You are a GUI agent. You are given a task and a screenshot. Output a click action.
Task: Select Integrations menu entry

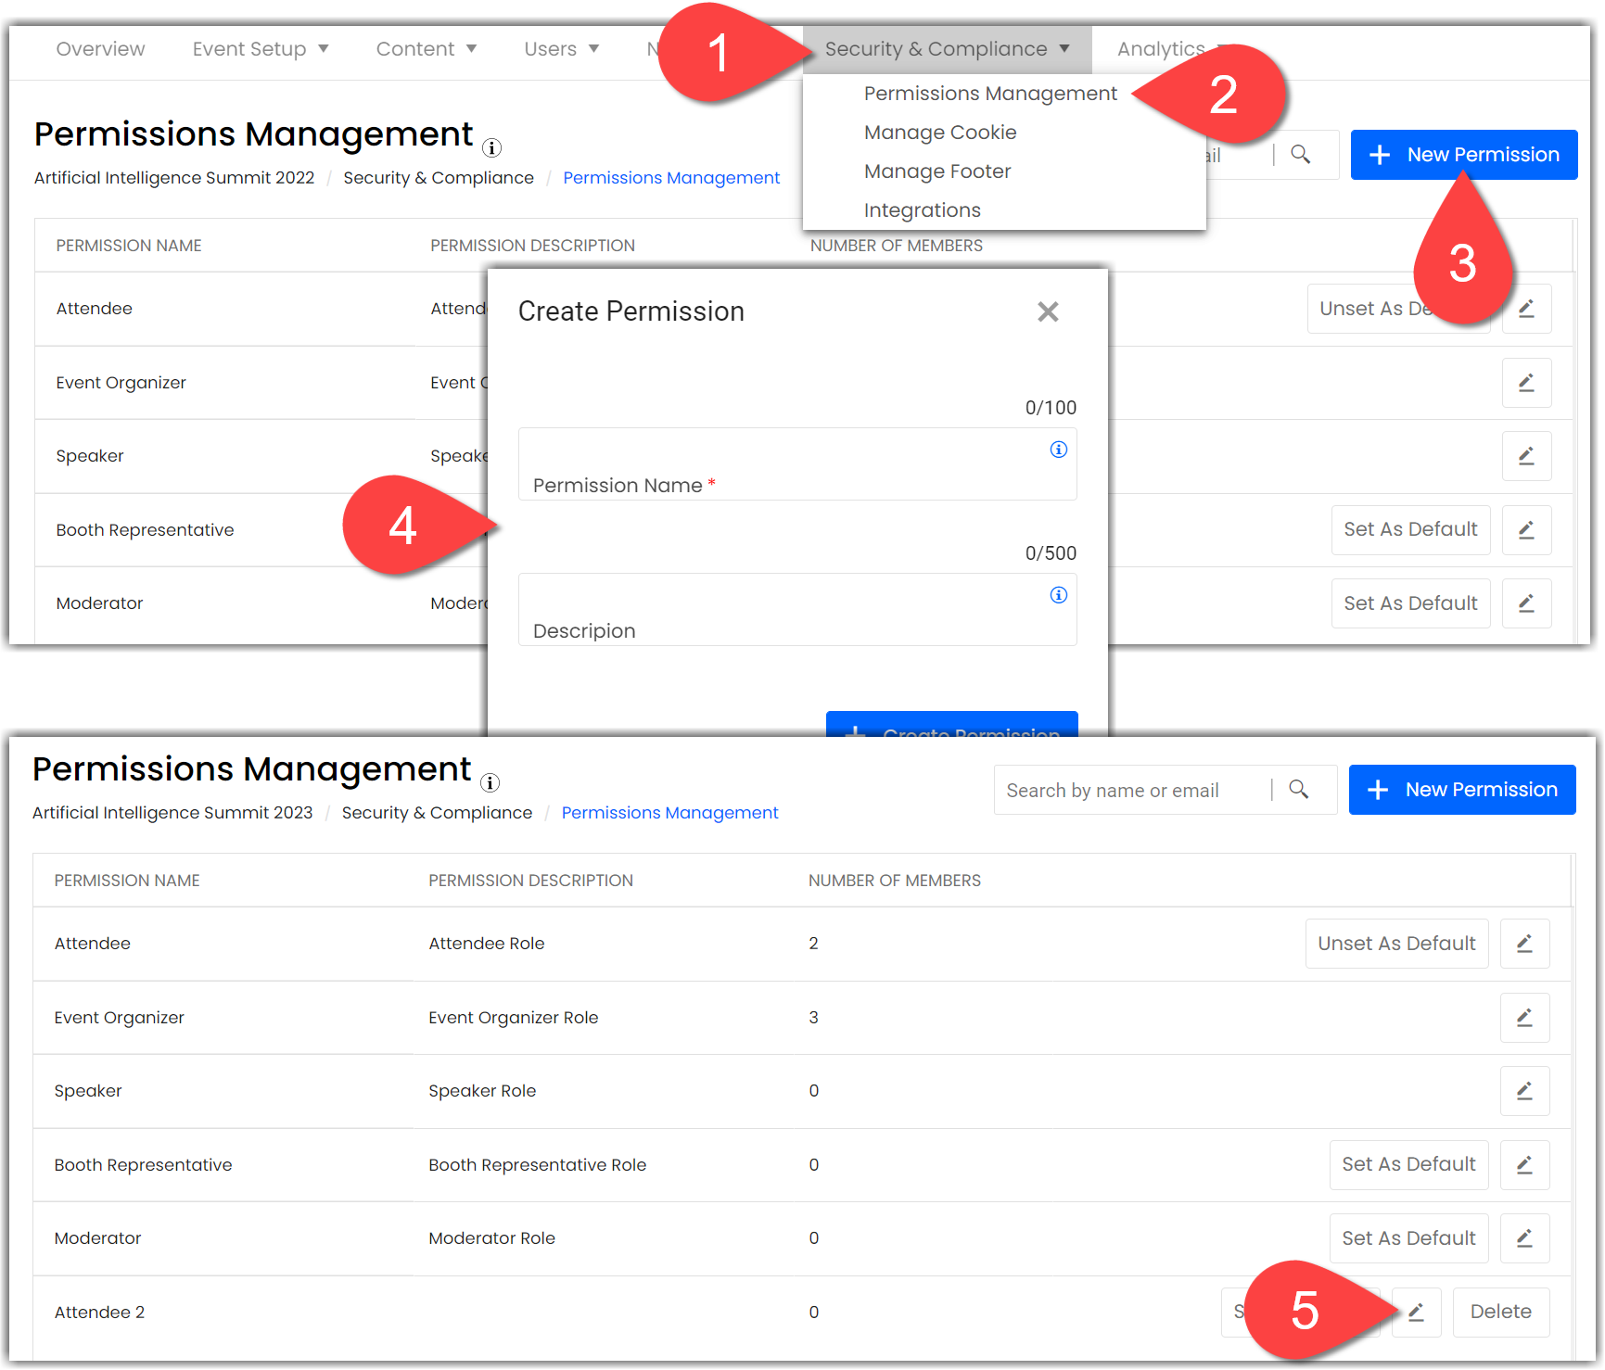[x=922, y=210]
